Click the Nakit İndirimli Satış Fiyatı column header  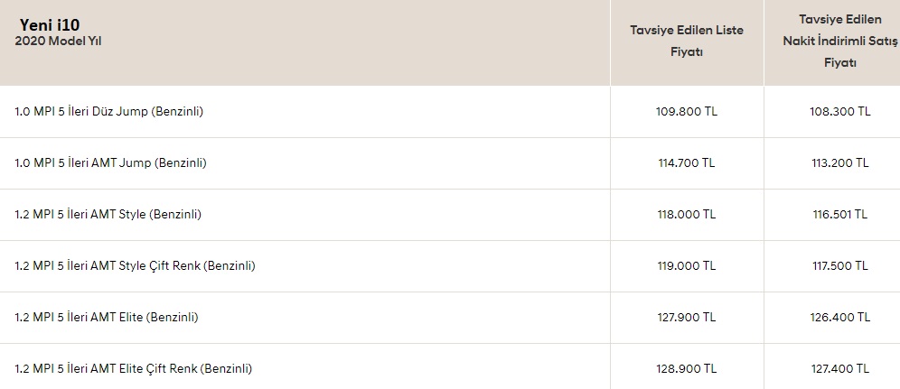pyautogui.click(x=839, y=42)
